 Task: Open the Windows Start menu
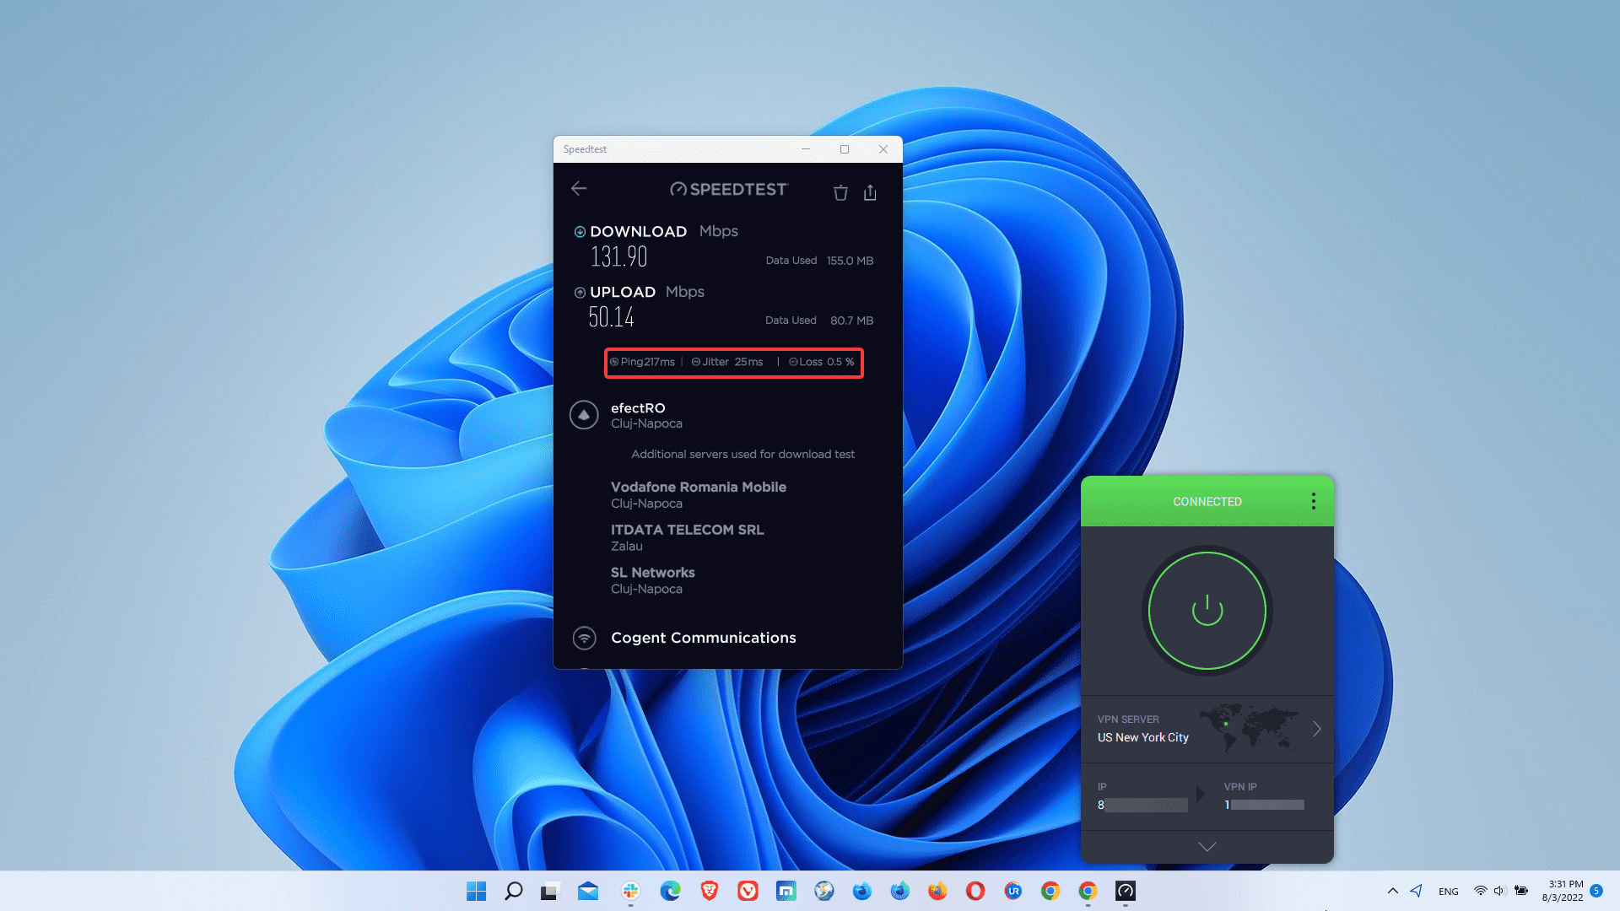click(x=476, y=891)
